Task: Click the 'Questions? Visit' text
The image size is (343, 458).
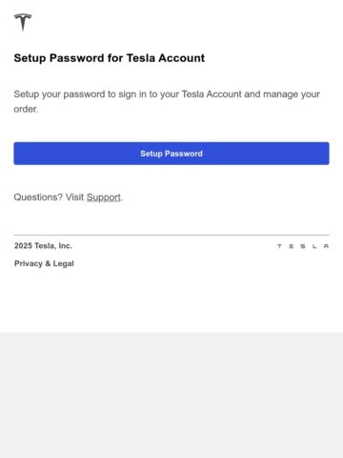Action: coord(49,198)
